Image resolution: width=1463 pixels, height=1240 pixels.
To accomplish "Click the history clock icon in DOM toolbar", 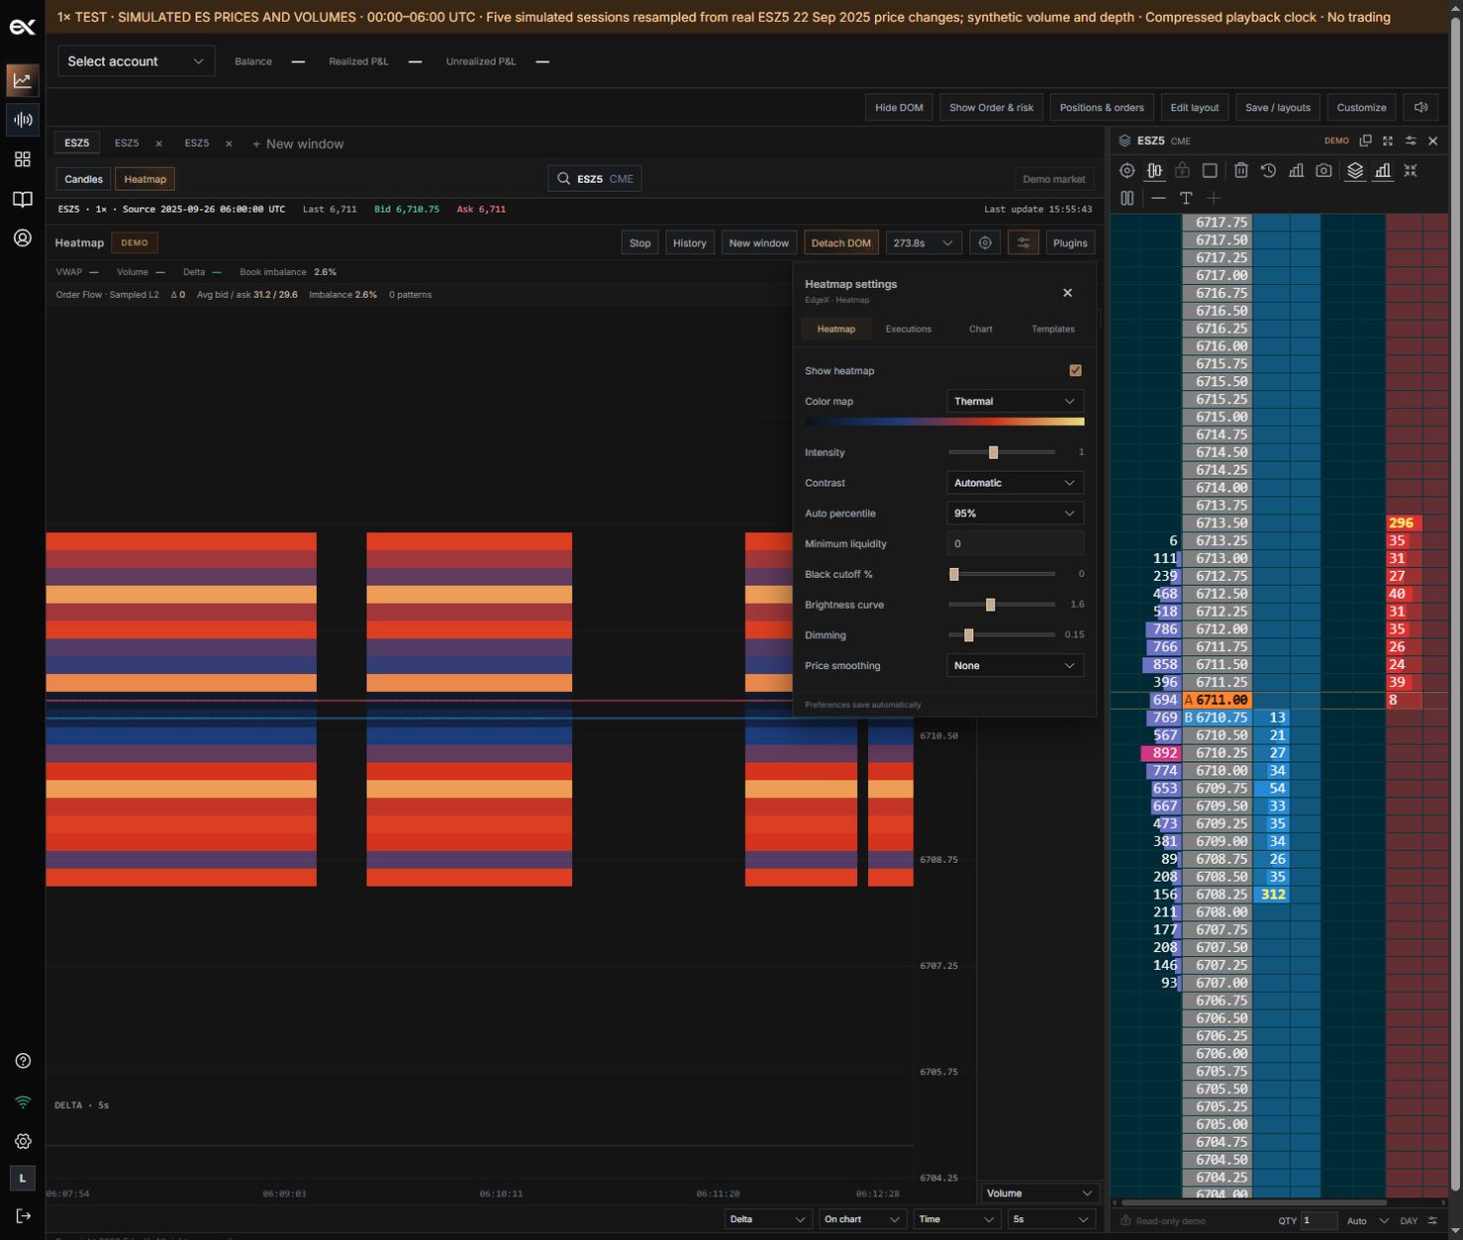I will coord(1268,171).
